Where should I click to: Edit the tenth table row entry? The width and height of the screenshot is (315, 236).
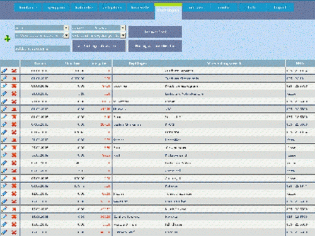point(4,140)
